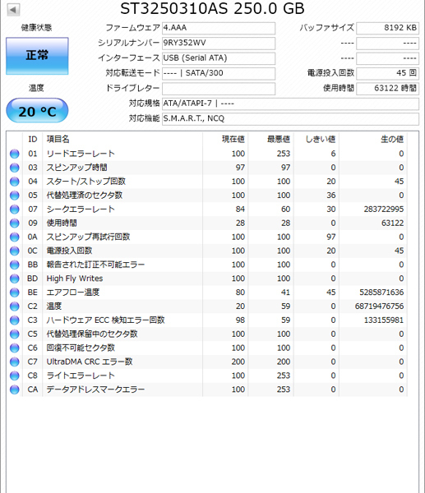Click the status orb for ID 0A row
The width and height of the screenshot is (425, 493).
15,237
